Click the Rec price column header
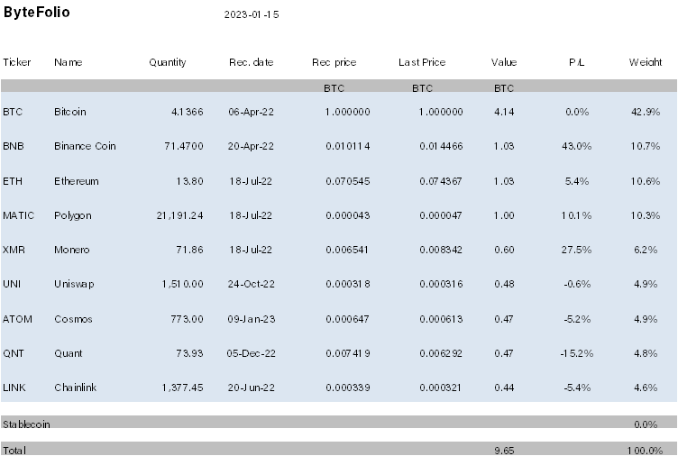Image resolution: width=678 pixels, height=456 pixels. (334, 63)
